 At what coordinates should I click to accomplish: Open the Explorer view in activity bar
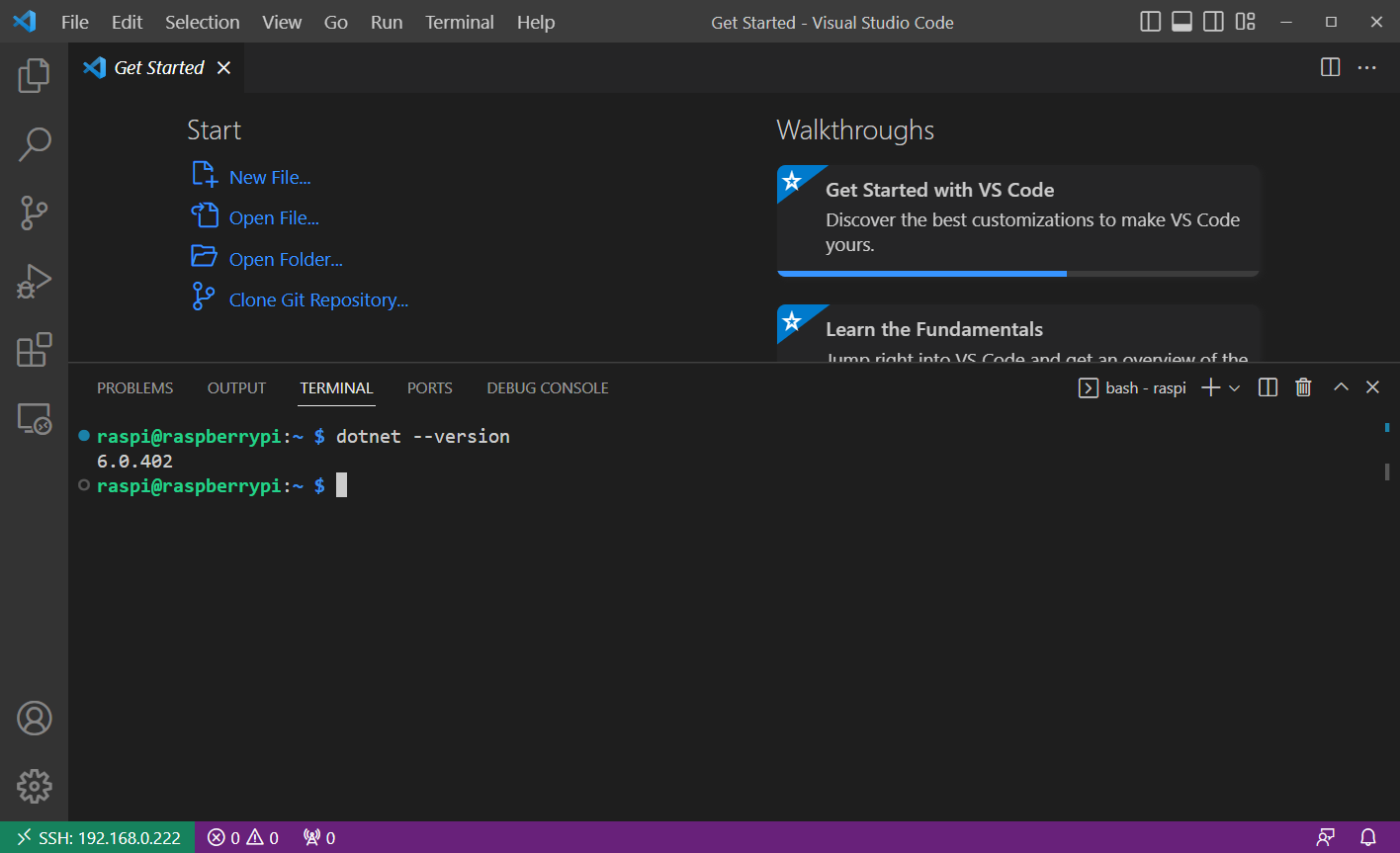pos(34,75)
